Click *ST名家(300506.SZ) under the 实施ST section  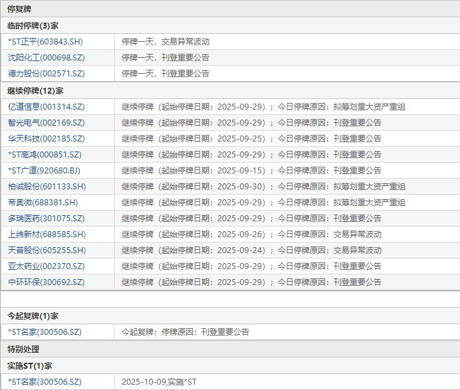click(45, 382)
